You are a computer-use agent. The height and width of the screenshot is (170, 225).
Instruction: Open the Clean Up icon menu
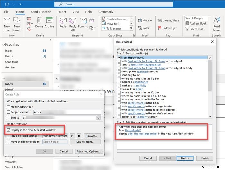pos(30,24)
